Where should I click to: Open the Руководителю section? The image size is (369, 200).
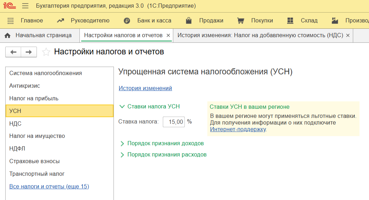[x=83, y=21]
